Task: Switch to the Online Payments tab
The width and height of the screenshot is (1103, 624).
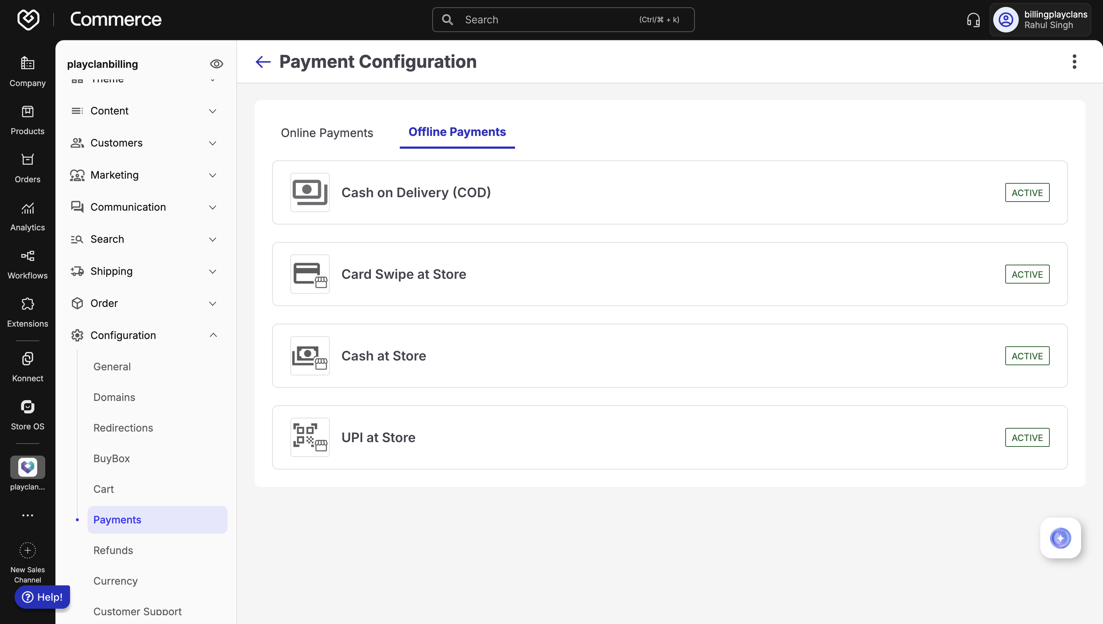Action: pos(327,133)
